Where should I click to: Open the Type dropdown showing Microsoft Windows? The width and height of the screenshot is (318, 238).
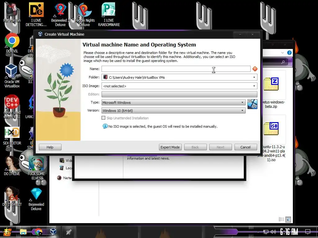(173, 102)
